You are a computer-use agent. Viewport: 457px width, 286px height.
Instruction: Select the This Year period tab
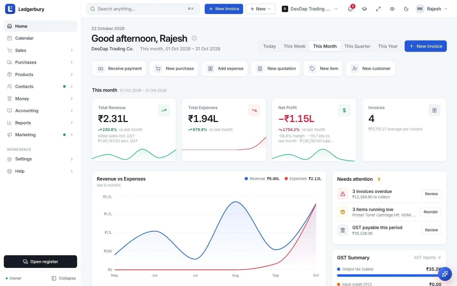388,46
